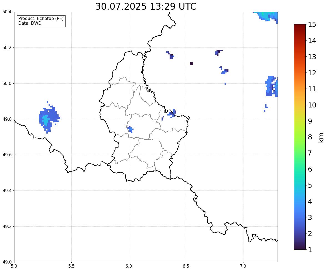This screenshot has width=327, height=271.
Task: Click the large blue echo cell west of Luxembourg
Action: coord(49,118)
